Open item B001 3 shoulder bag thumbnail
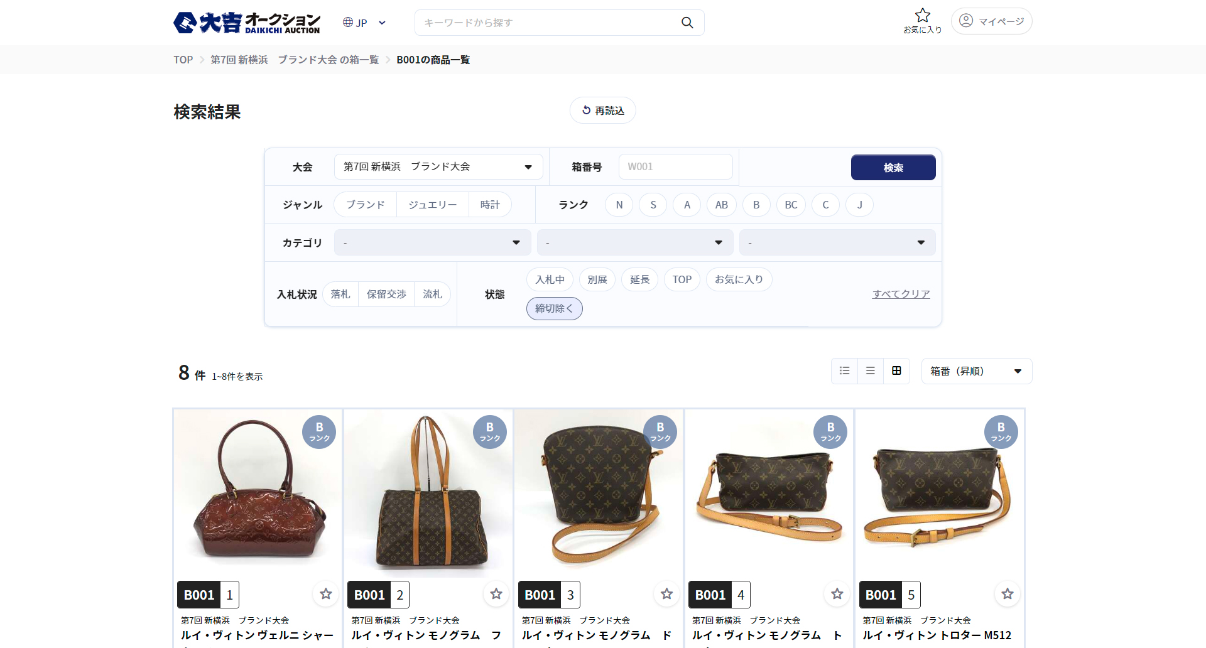 coord(599,494)
